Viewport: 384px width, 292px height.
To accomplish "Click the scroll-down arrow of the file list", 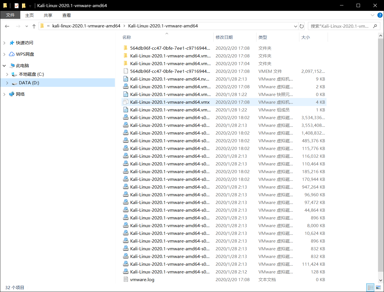I will (x=381, y=280).
